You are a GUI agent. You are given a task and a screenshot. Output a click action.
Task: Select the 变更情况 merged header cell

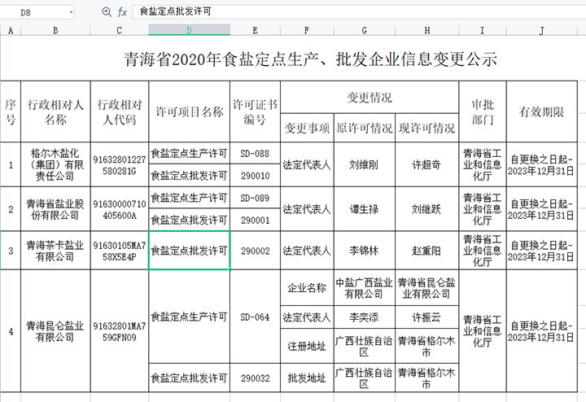click(370, 98)
